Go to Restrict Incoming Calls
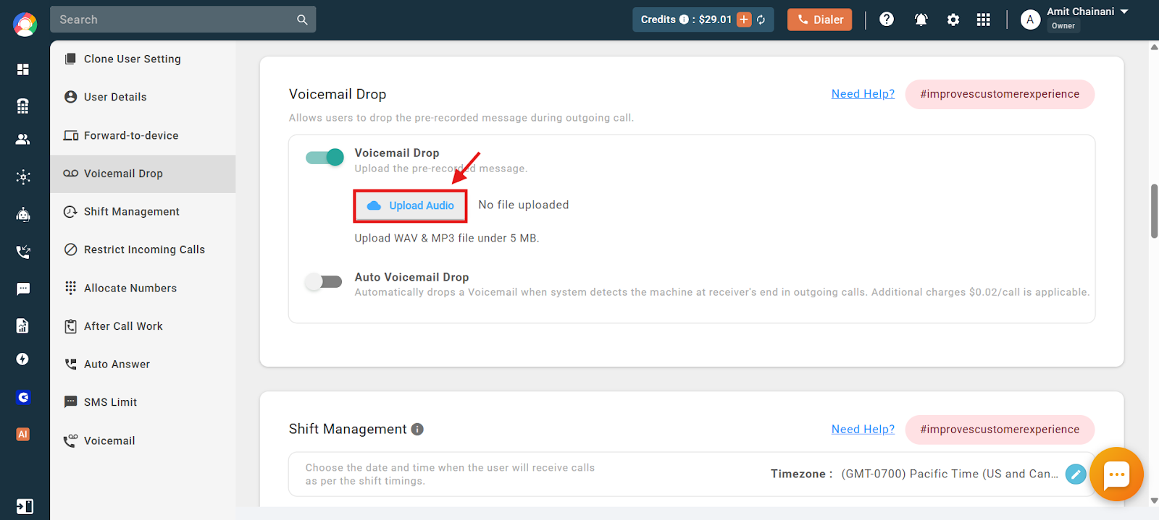 click(x=143, y=250)
